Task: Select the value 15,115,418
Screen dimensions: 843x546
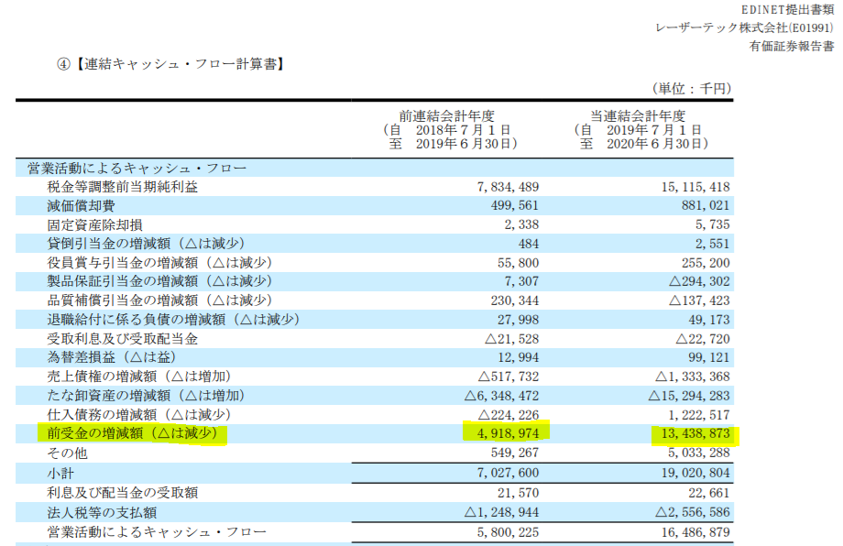Action: click(x=692, y=187)
